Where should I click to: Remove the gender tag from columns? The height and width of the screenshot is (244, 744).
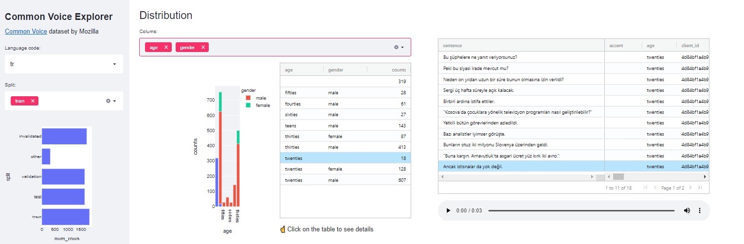(203, 47)
